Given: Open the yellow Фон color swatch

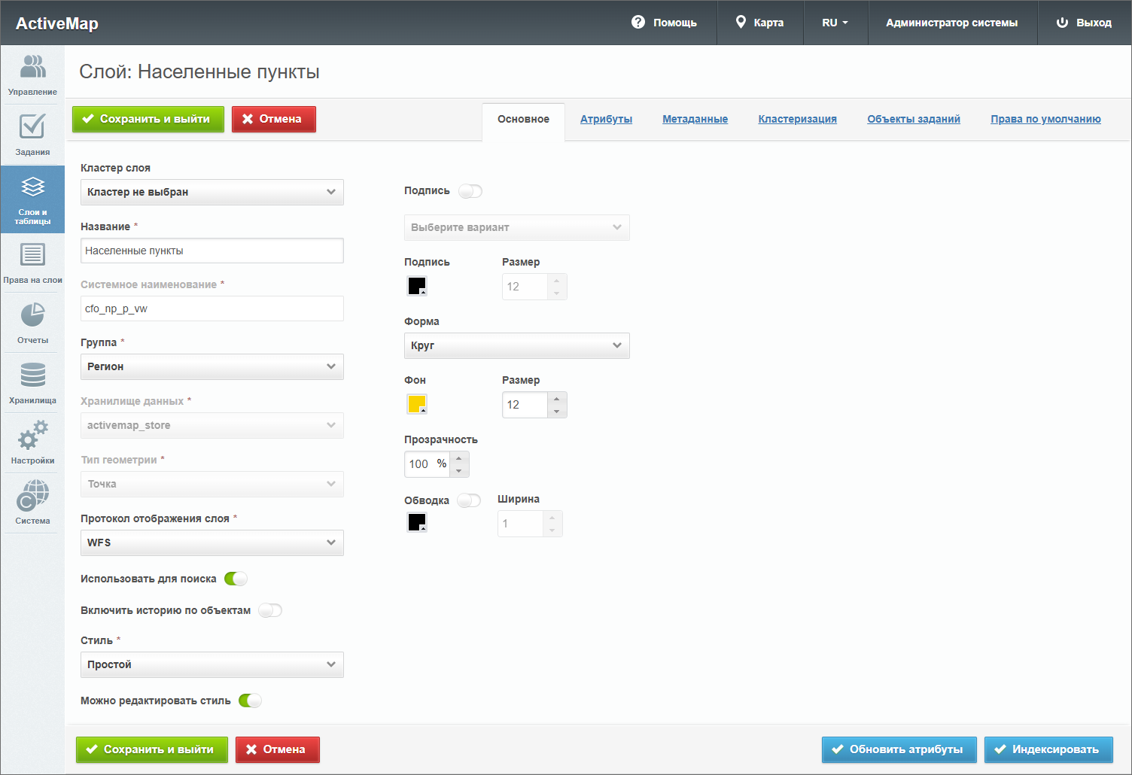Looking at the screenshot, I should (417, 404).
